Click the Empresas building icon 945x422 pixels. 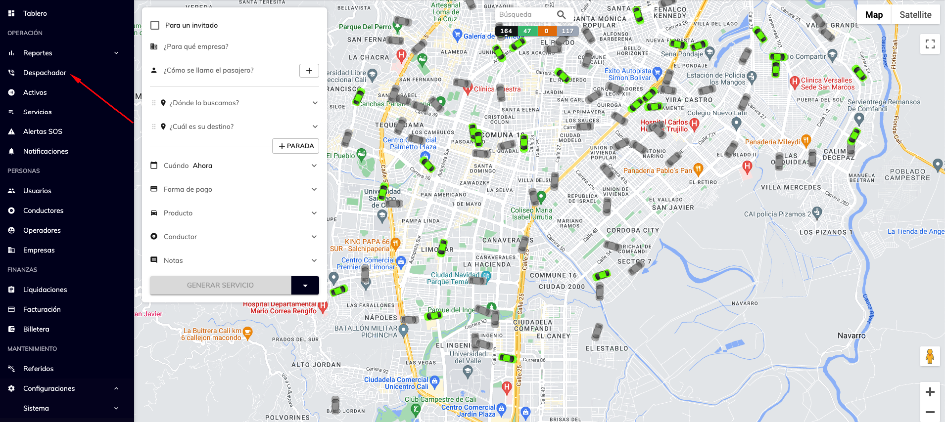11,250
